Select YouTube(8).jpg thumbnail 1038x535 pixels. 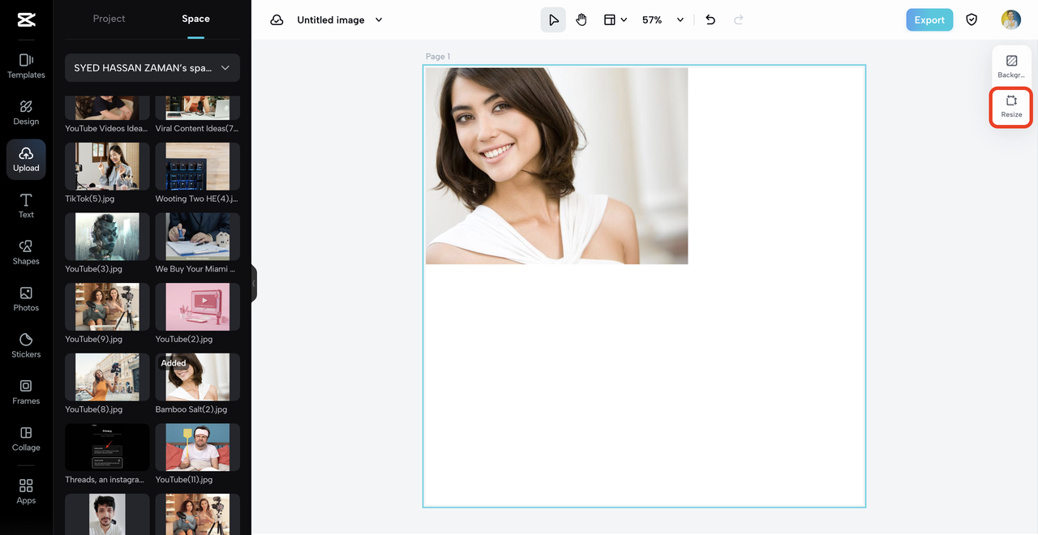coord(107,377)
